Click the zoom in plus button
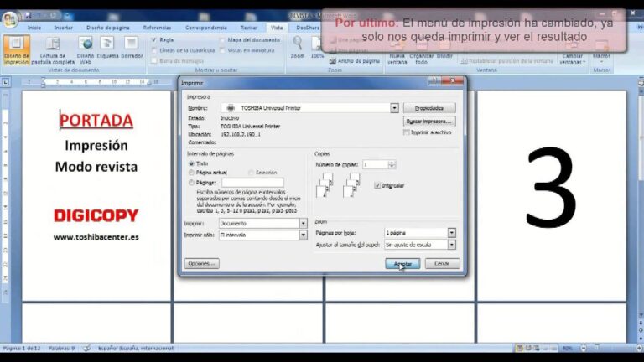 (639, 348)
